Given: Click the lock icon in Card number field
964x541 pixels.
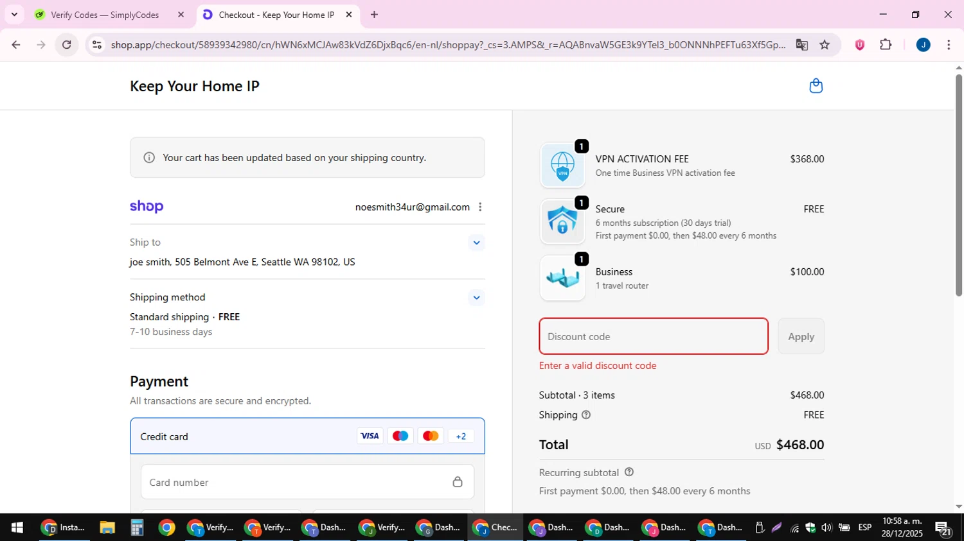Looking at the screenshot, I should [x=458, y=481].
